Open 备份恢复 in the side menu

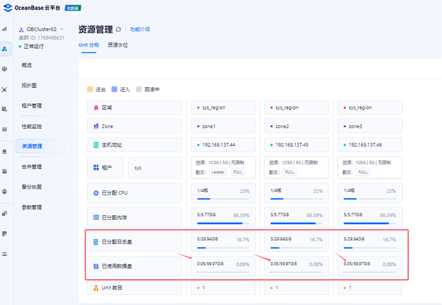32,187
